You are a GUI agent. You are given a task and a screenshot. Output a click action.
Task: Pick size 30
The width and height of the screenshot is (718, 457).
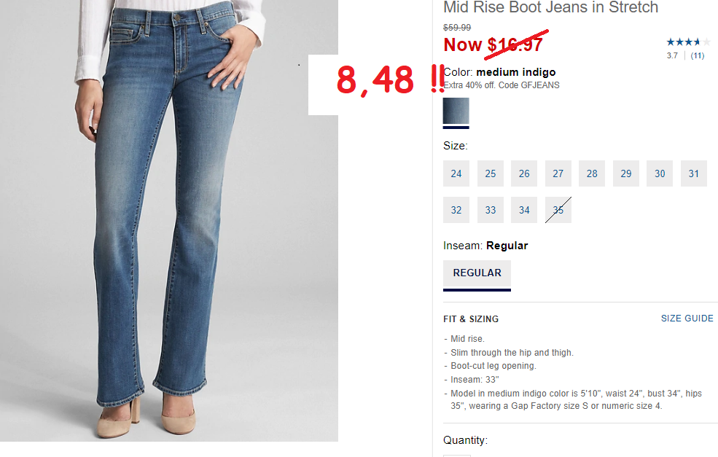[x=660, y=173]
